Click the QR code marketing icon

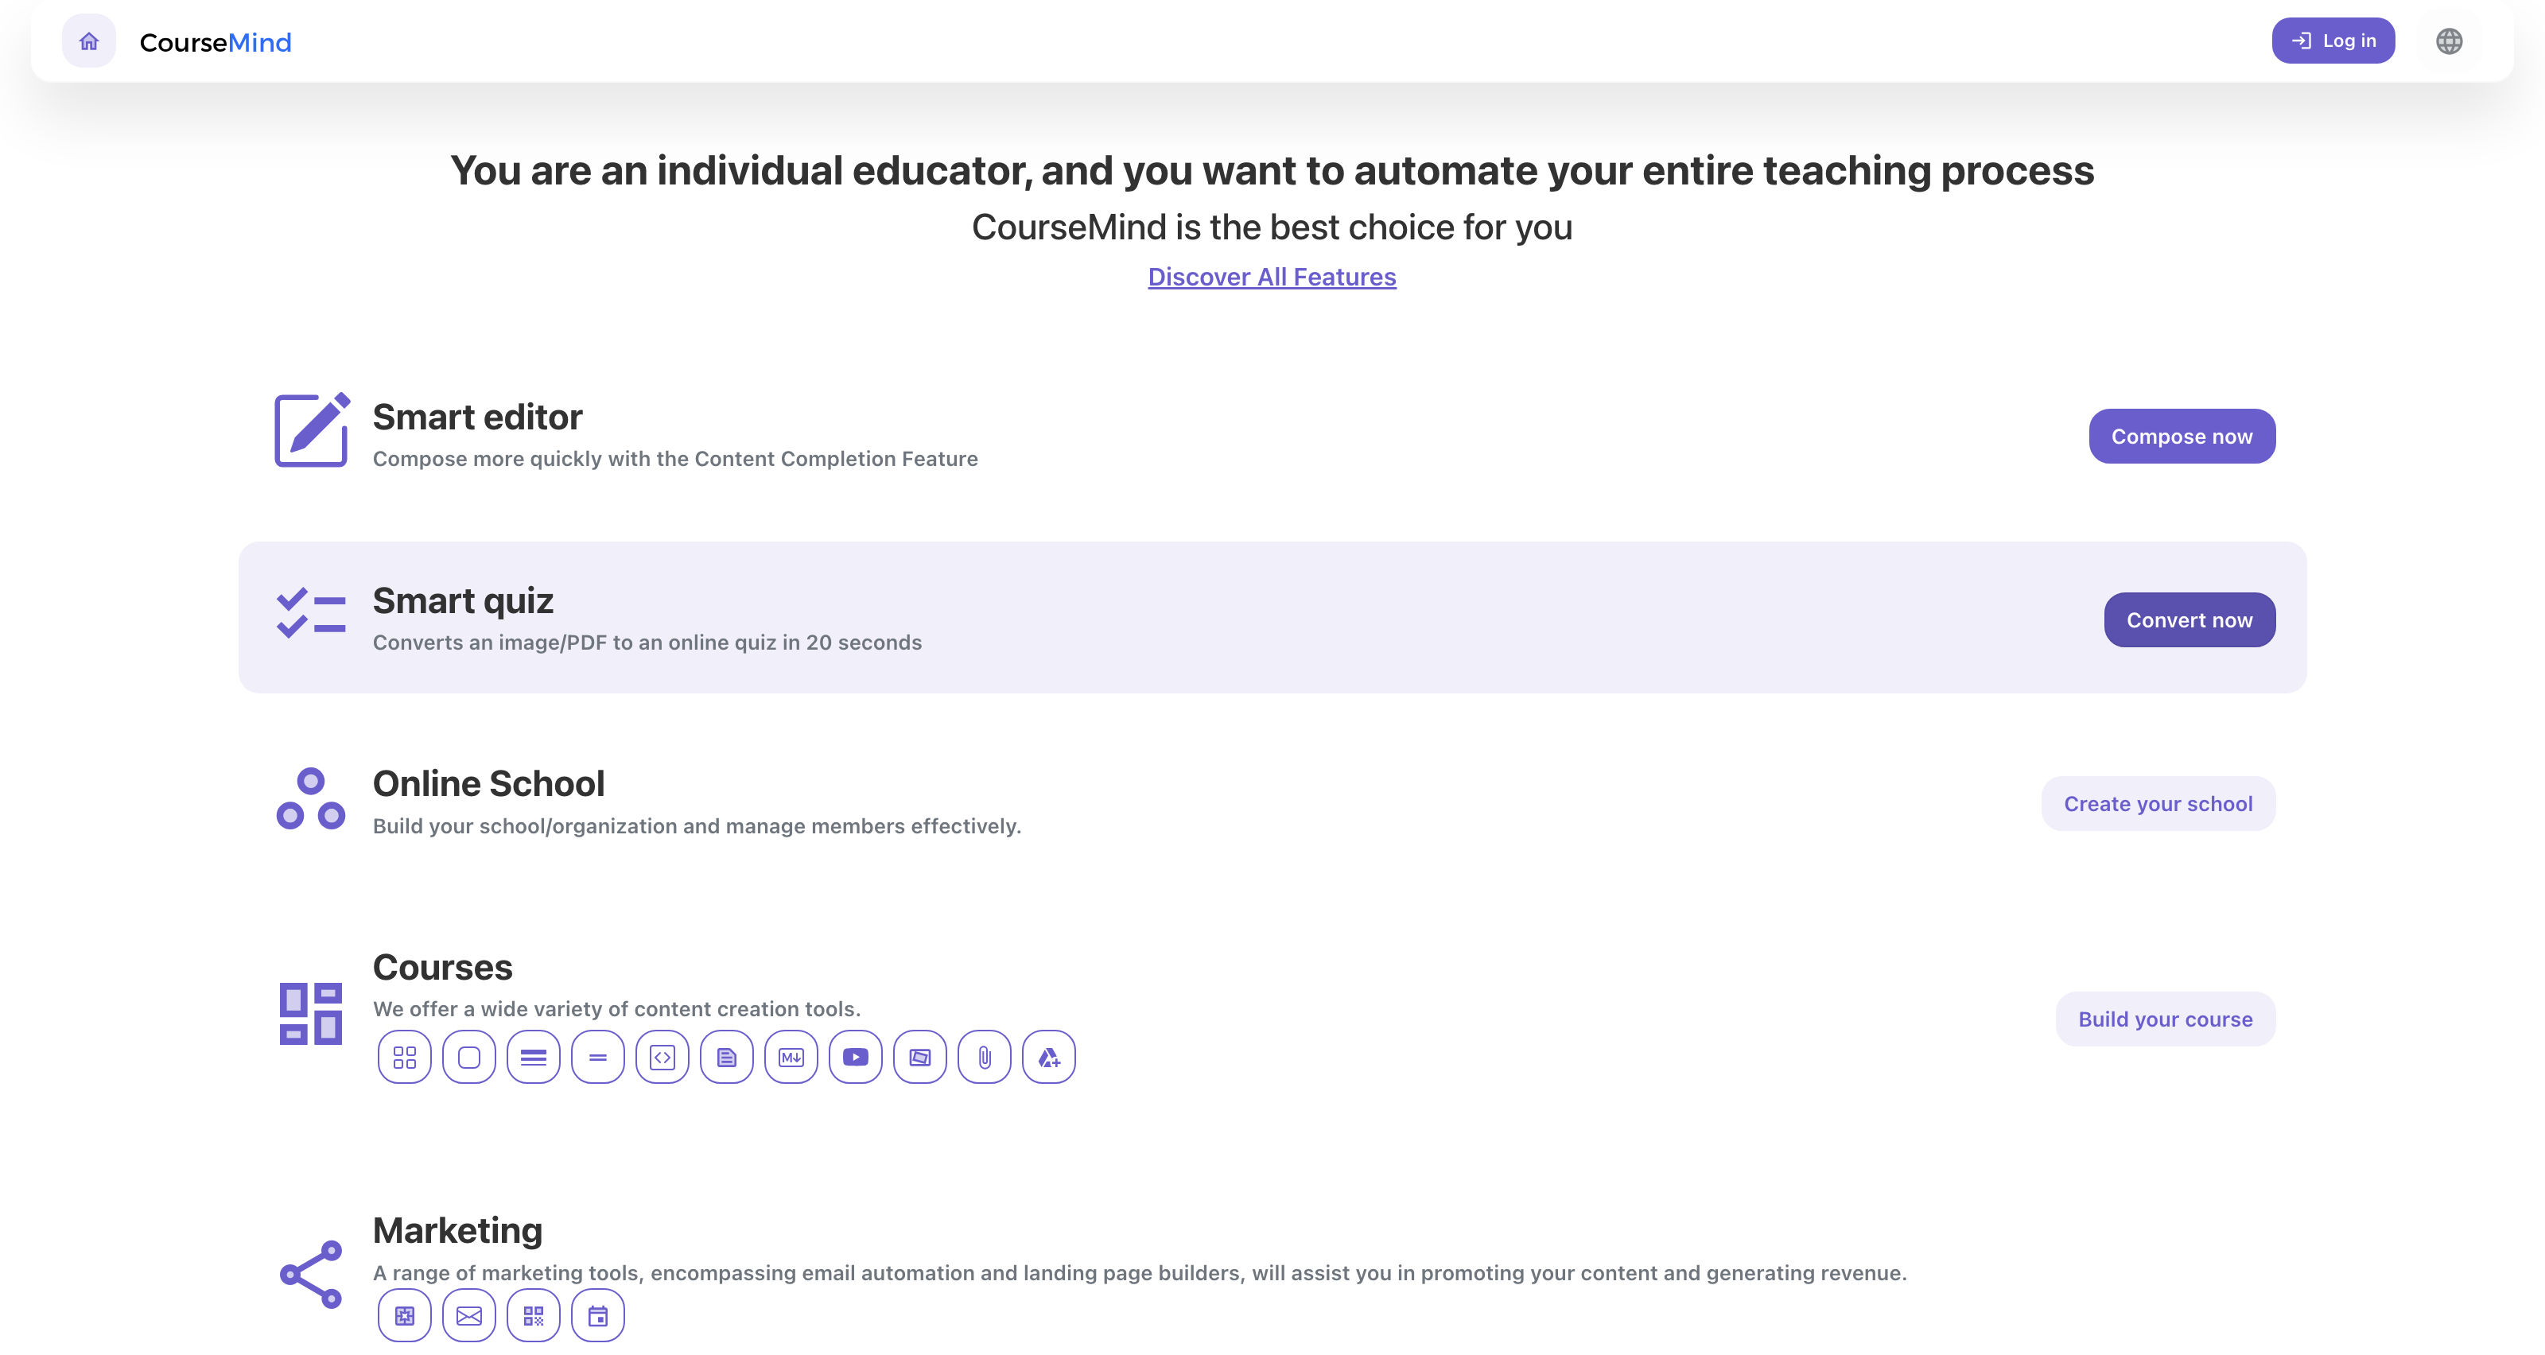pyautogui.click(x=534, y=1314)
